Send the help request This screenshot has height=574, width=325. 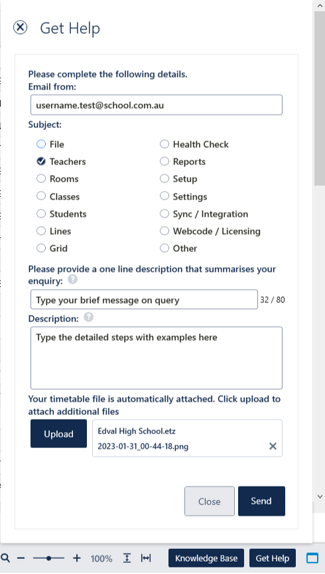click(261, 501)
